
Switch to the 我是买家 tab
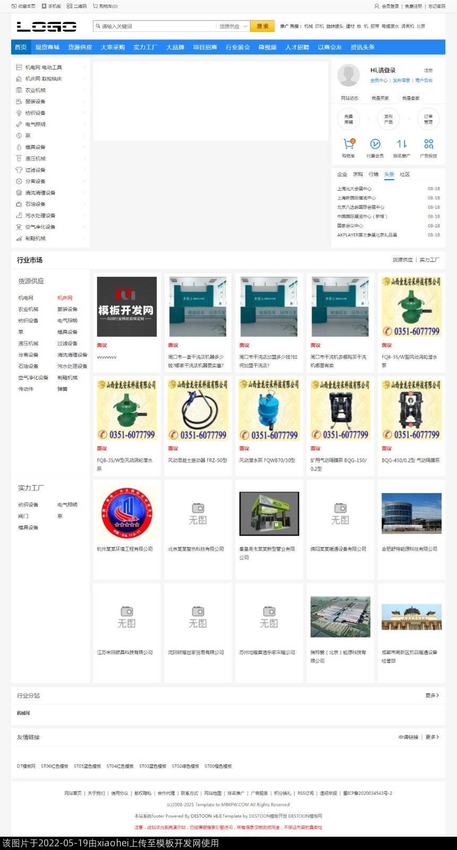coord(380,98)
